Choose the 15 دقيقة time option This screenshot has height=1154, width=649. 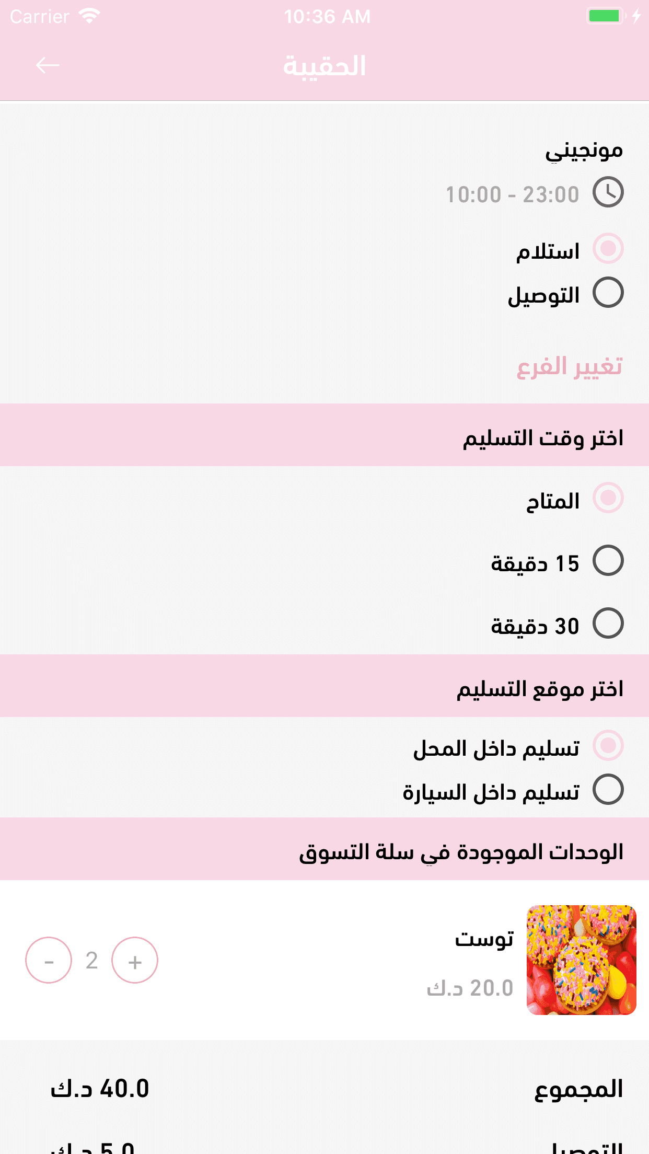point(608,561)
